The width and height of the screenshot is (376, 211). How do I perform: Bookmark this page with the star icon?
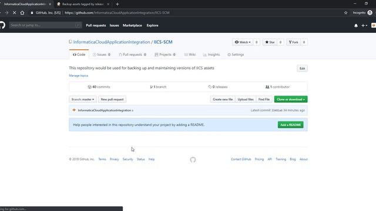click(345, 13)
